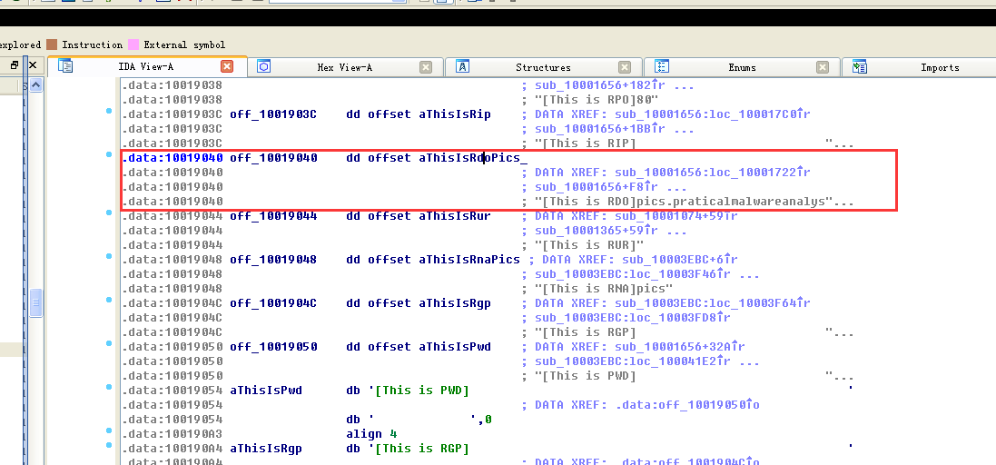
Task: Close the Hex View-A tab
Action: click(x=426, y=66)
